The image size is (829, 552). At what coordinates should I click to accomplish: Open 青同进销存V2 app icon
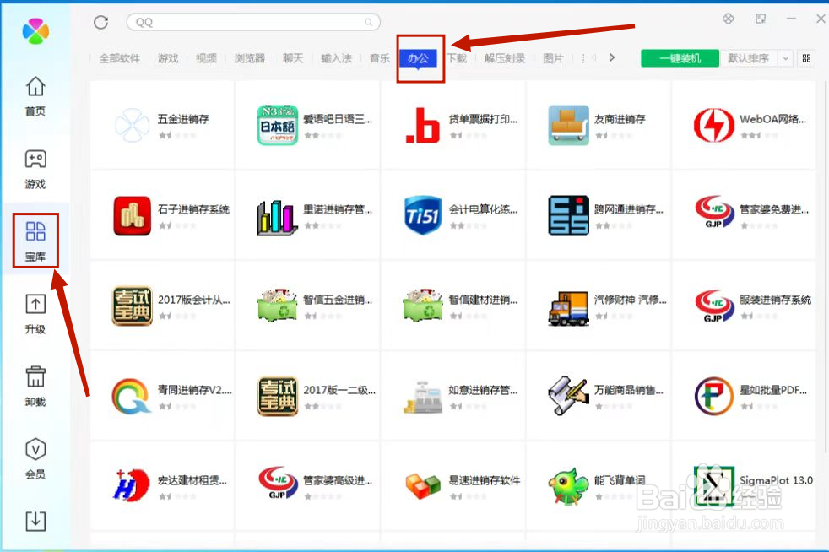tap(132, 396)
